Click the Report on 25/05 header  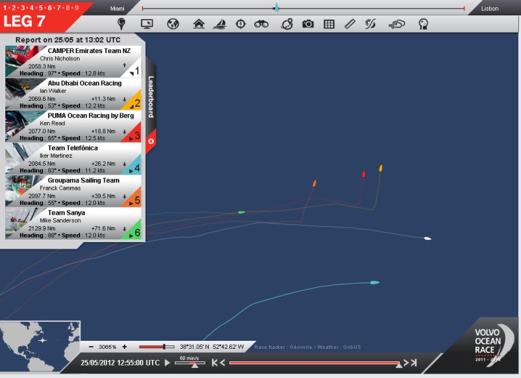pos(68,40)
